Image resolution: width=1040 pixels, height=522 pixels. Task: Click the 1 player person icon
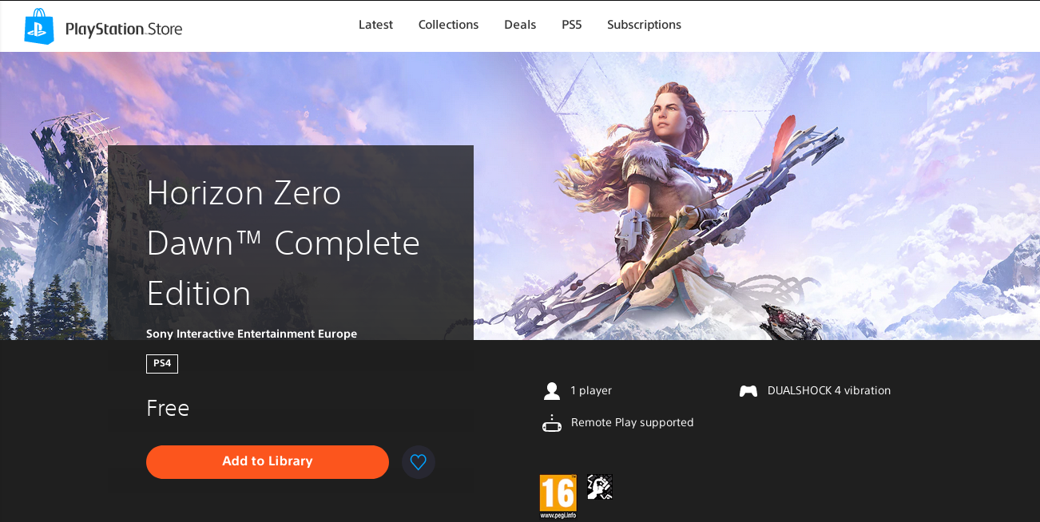coord(552,391)
